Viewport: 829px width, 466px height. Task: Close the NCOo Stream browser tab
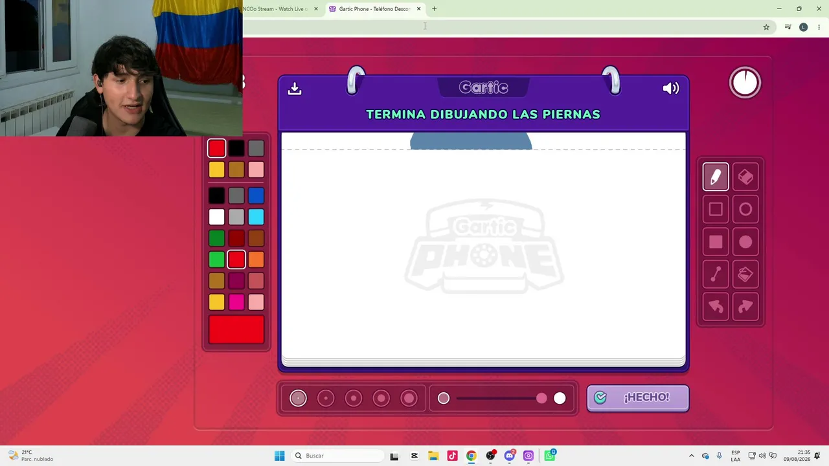coord(316,9)
